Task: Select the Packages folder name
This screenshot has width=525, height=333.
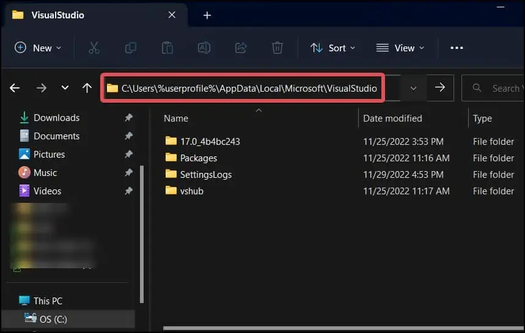Action: click(199, 158)
